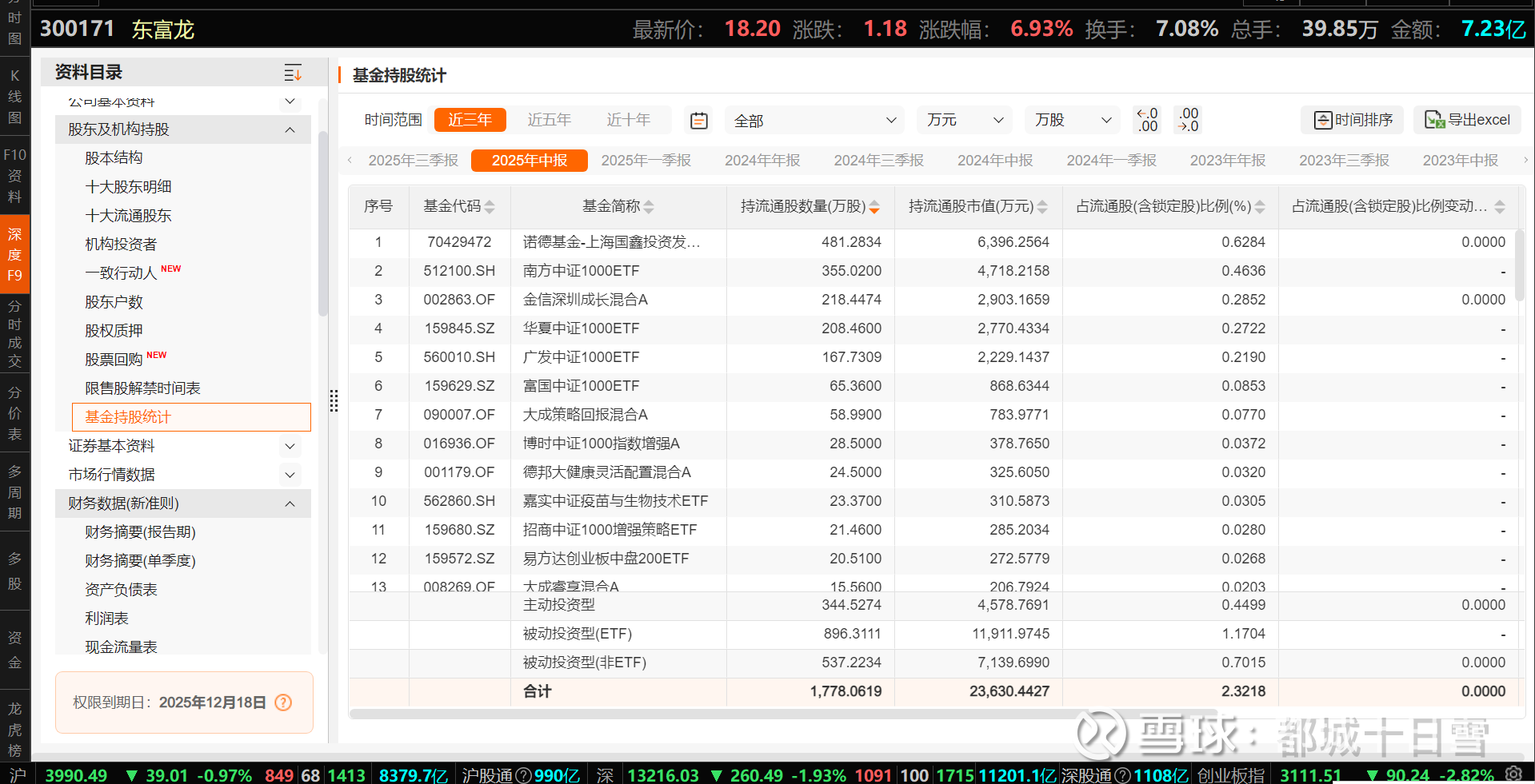Screen dimensions: 1535x784
Task: Open 资产负债表 in the directory
Action: (121, 590)
